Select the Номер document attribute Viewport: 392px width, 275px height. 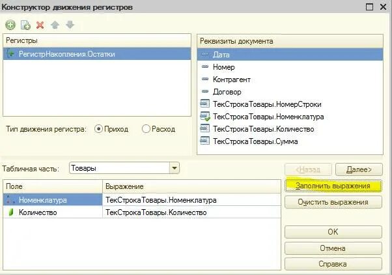[290, 67]
